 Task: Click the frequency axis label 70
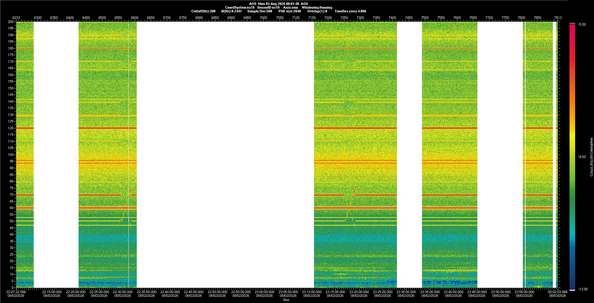tap(12, 194)
